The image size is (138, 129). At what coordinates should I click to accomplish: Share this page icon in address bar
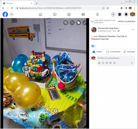(103, 8)
